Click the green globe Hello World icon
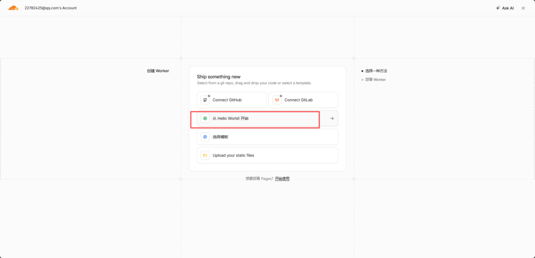The height and width of the screenshot is (258, 535). tap(205, 119)
